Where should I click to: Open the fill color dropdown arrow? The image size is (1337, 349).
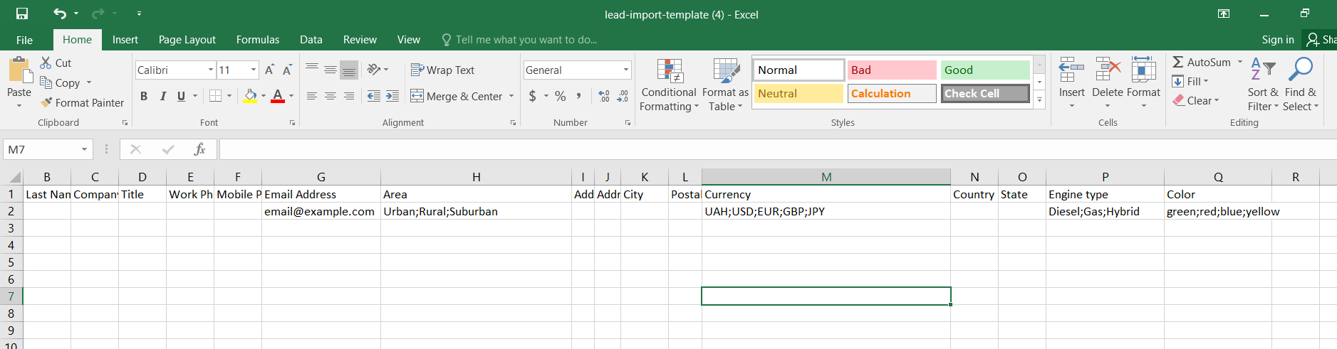click(x=264, y=96)
